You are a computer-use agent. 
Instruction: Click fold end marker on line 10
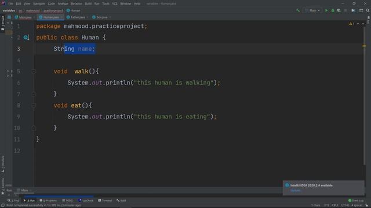(x=34, y=128)
